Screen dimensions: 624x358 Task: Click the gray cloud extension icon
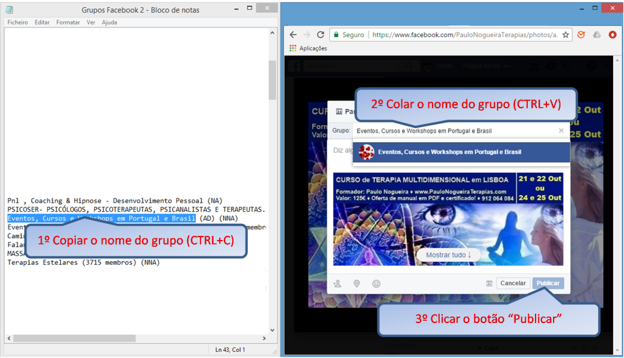pyautogui.click(x=597, y=35)
